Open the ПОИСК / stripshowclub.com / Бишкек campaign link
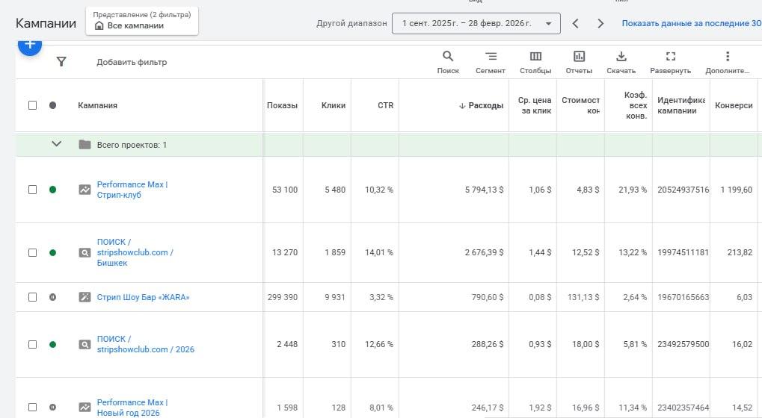762x418 pixels. [135, 252]
